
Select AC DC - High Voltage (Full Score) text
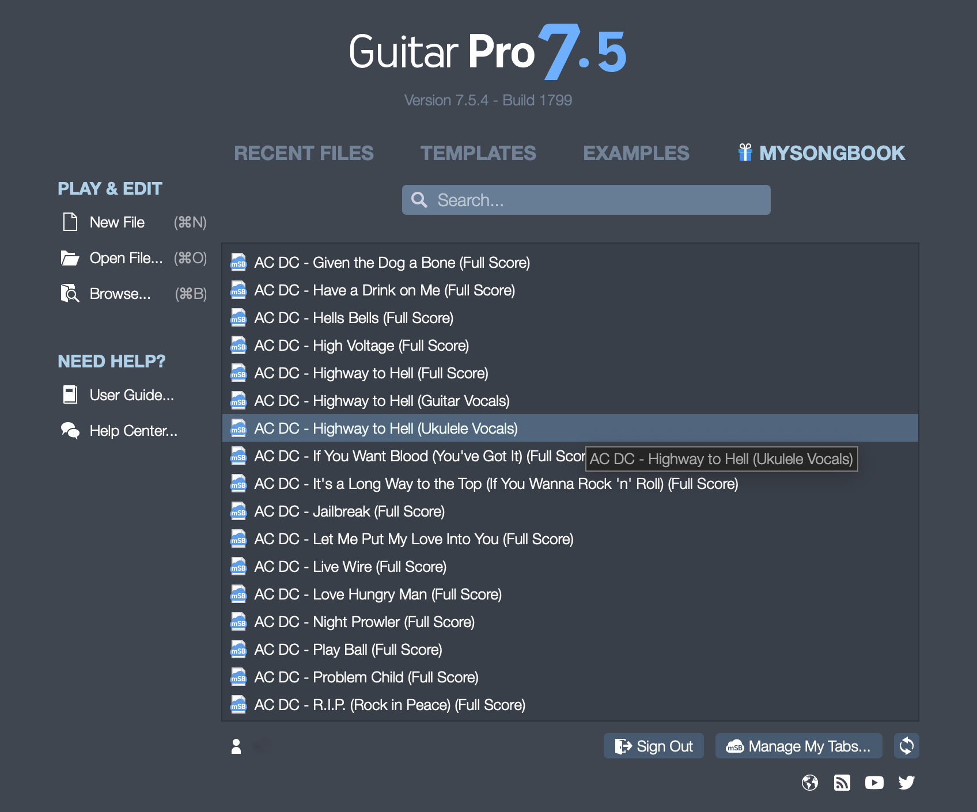[362, 346]
